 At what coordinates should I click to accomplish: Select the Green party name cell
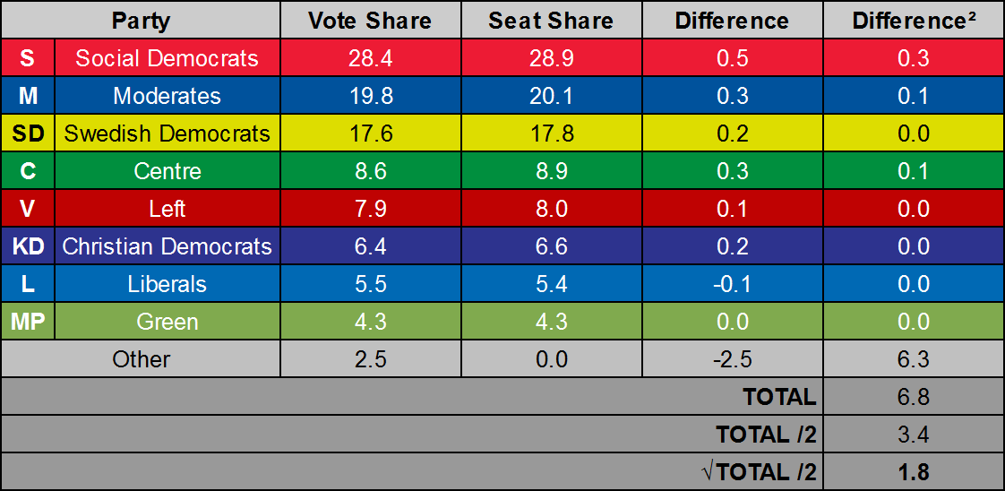[x=167, y=322]
